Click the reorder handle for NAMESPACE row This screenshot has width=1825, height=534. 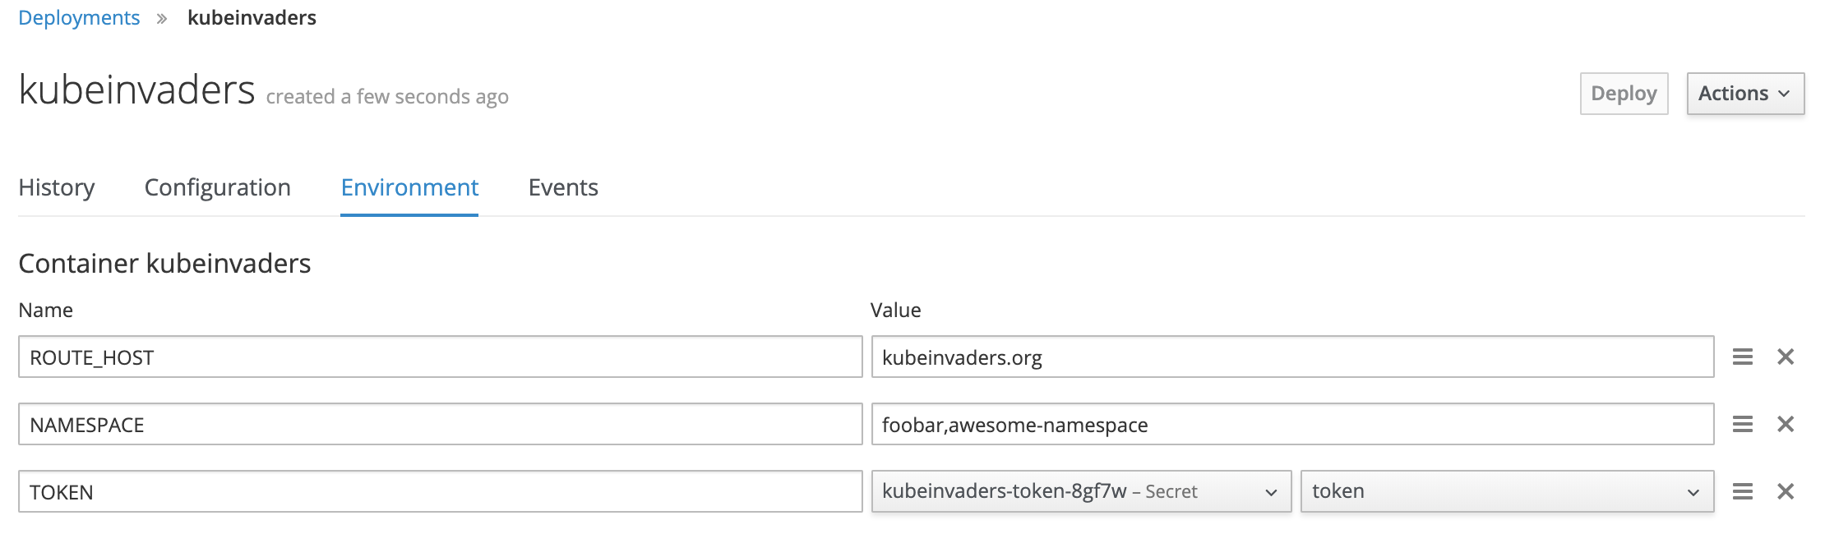click(x=1743, y=424)
